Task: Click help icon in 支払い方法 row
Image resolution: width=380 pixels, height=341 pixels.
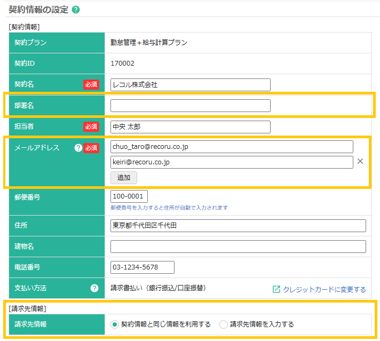Action: [x=94, y=288]
